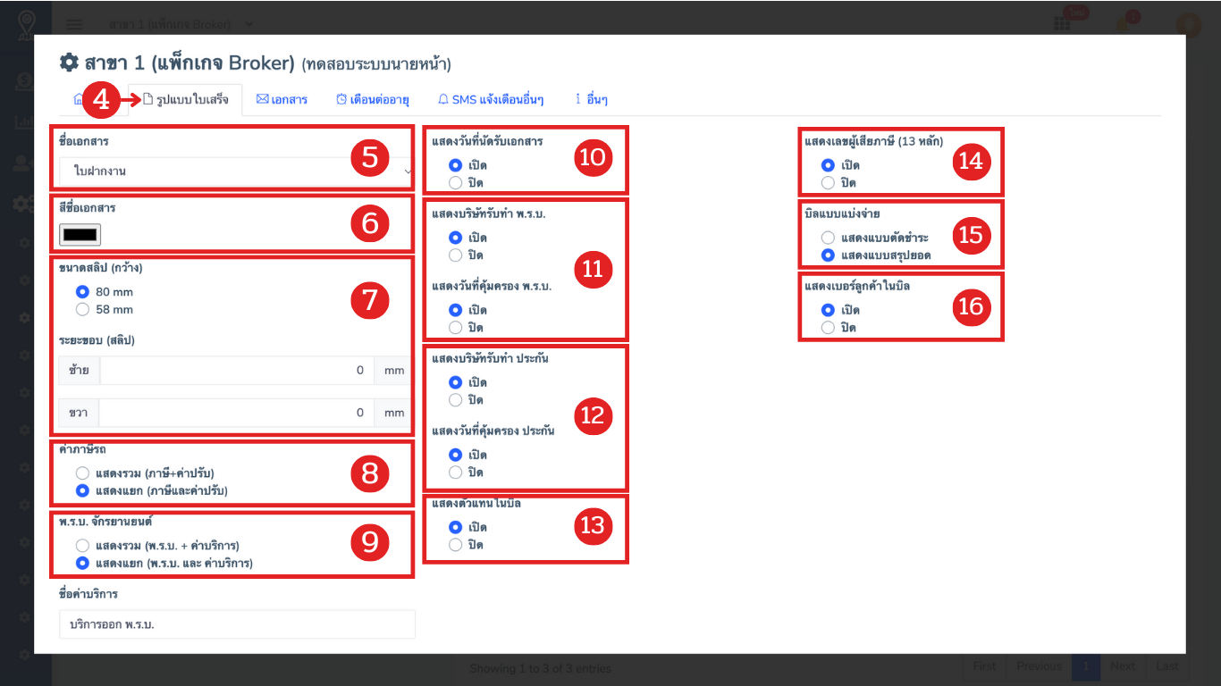Open the hamburger menu in the dimmed top bar
The height and width of the screenshot is (686, 1221).
[75, 24]
